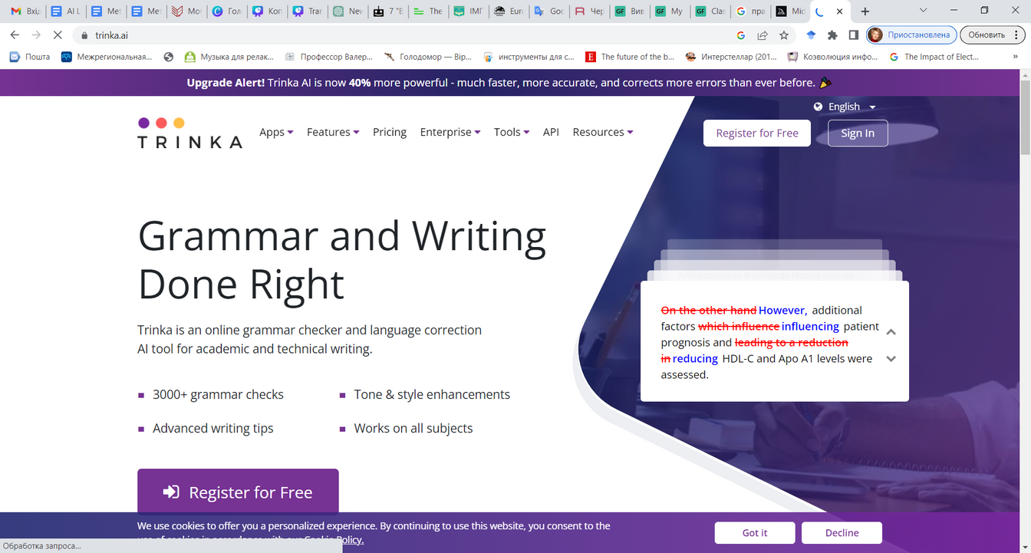Image resolution: width=1031 pixels, height=553 pixels.
Task: Open the Пошта bookmark
Action: (30, 57)
